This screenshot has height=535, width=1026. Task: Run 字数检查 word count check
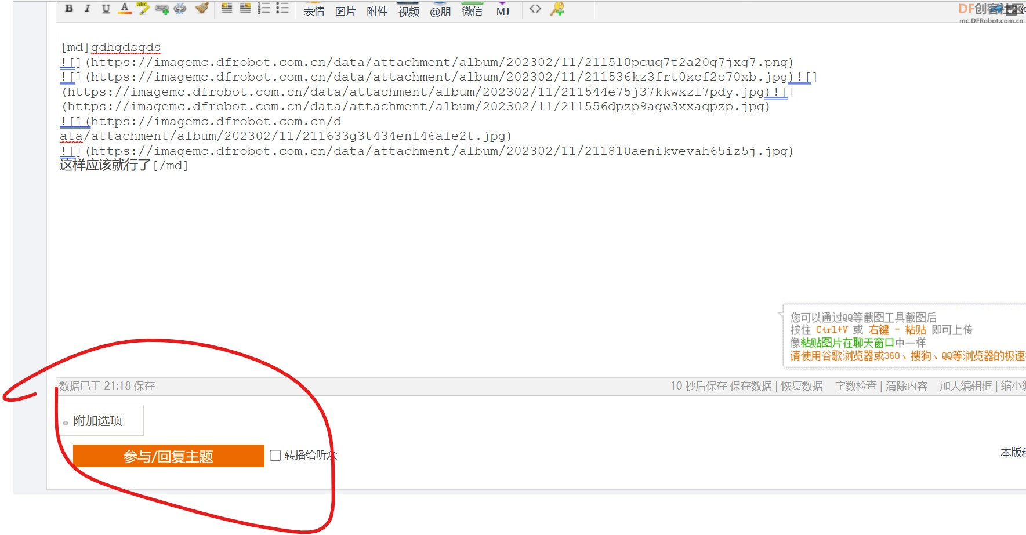856,386
